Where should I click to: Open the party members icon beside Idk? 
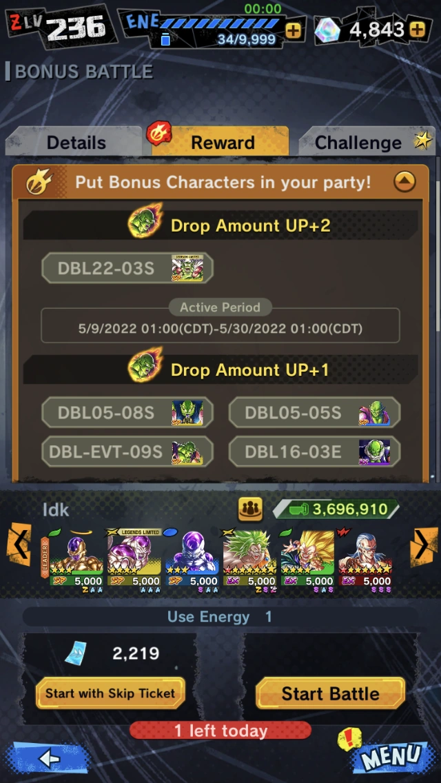[250, 509]
